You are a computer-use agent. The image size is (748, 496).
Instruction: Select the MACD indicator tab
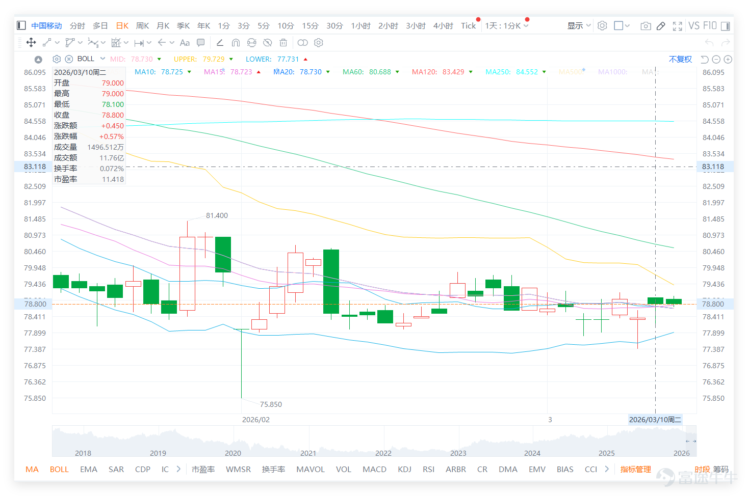pos(374,469)
